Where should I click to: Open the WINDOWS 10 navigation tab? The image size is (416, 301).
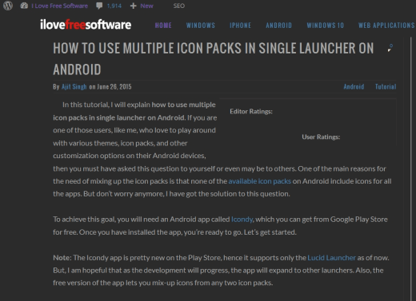[x=325, y=26]
